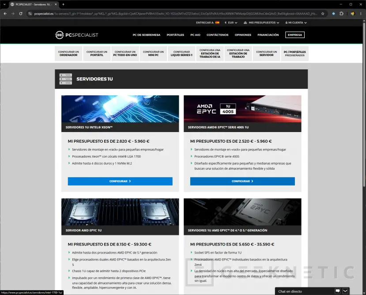Bookmark this page with the star icon

pos(323,14)
